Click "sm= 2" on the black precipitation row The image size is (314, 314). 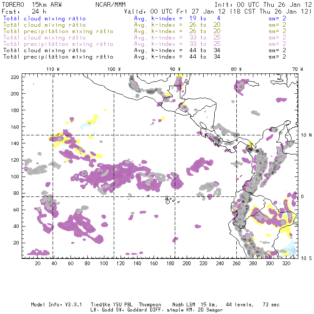point(277,57)
